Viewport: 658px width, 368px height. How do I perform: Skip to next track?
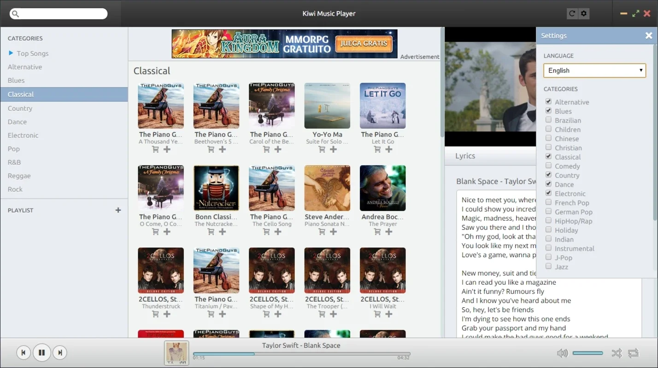click(x=60, y=353)
